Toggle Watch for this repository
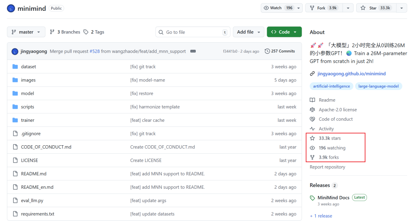The width and height of the screenshot is (415, 221). 279,8
